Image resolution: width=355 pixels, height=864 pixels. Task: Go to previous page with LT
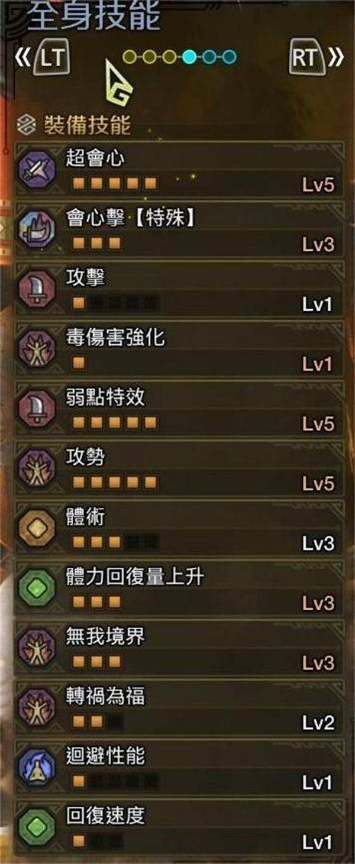52,57
